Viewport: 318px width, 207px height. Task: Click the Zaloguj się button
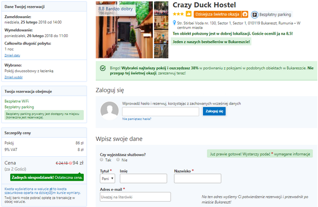click(214, 111)
